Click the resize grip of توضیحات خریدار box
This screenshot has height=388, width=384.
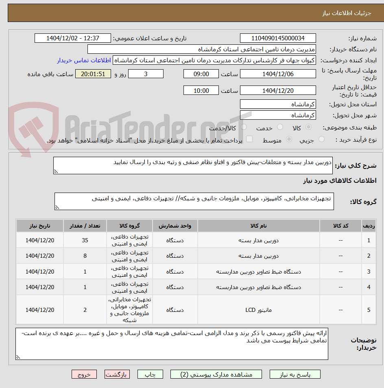coord(18,357)
